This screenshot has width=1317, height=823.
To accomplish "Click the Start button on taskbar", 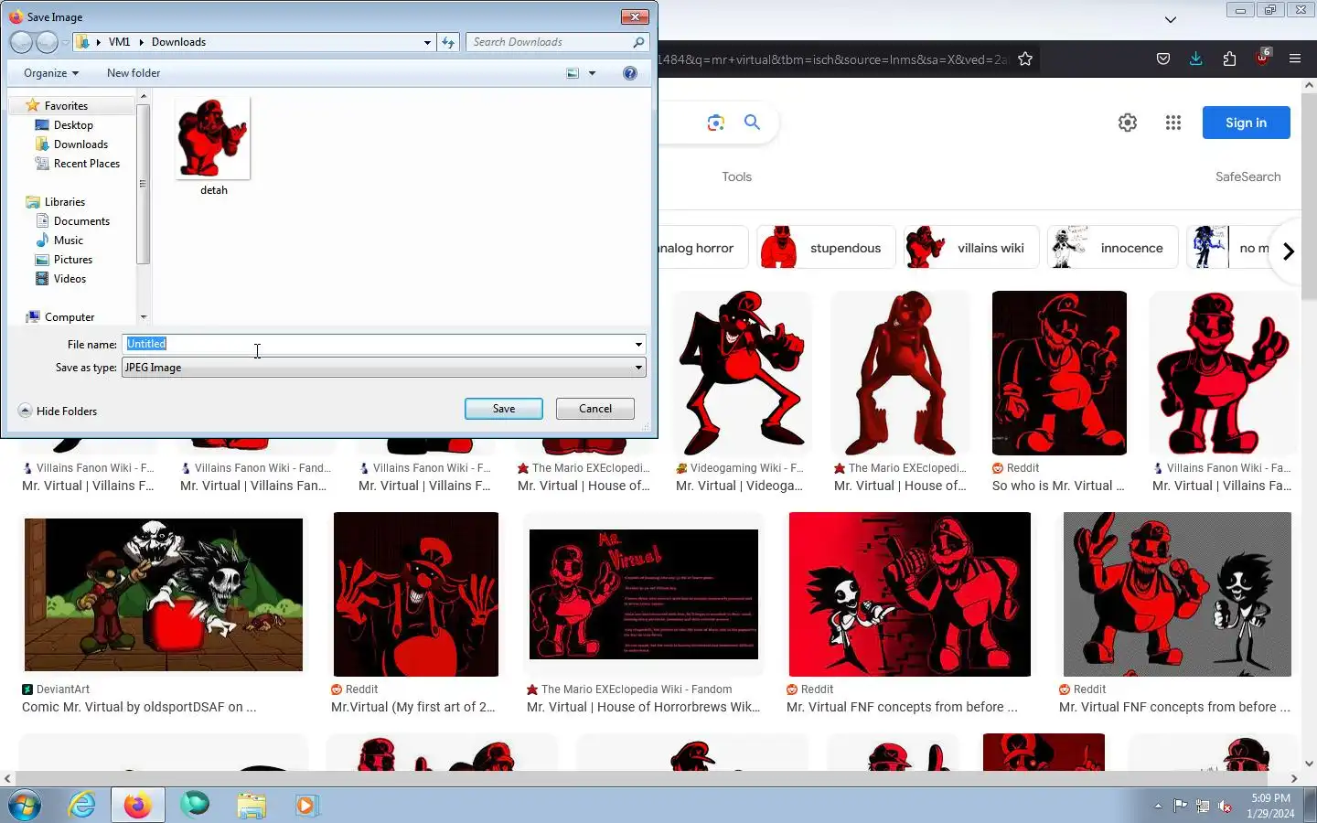I will (25, 806).
